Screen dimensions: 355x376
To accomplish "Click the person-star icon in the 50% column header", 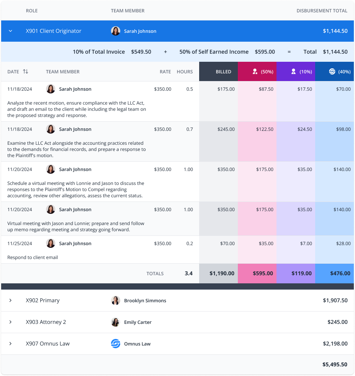I will click(255, 71).
